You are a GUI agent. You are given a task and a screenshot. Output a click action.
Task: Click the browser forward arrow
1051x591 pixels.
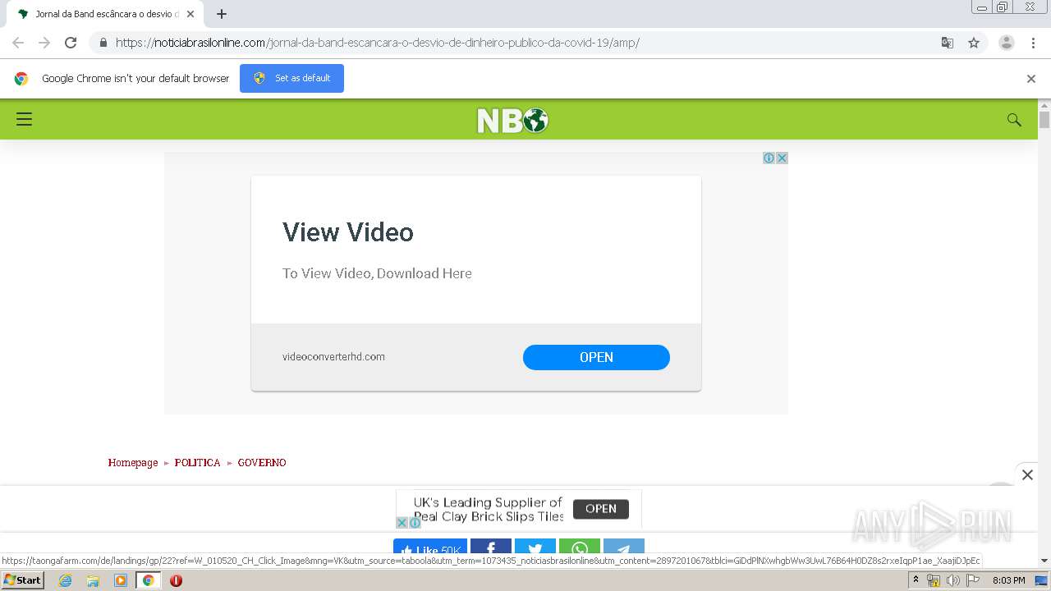pos(44,43)
